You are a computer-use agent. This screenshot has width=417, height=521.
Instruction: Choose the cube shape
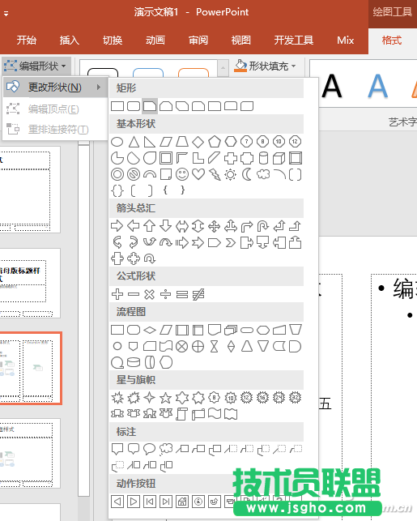(x=279, y=158)
